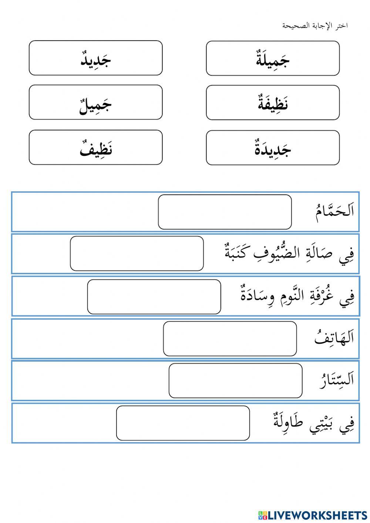Screen dimensions: 370x523
Task: Click the answer blank after the كَنَبَةٌ sentence
Action: (x=137, y=254)
